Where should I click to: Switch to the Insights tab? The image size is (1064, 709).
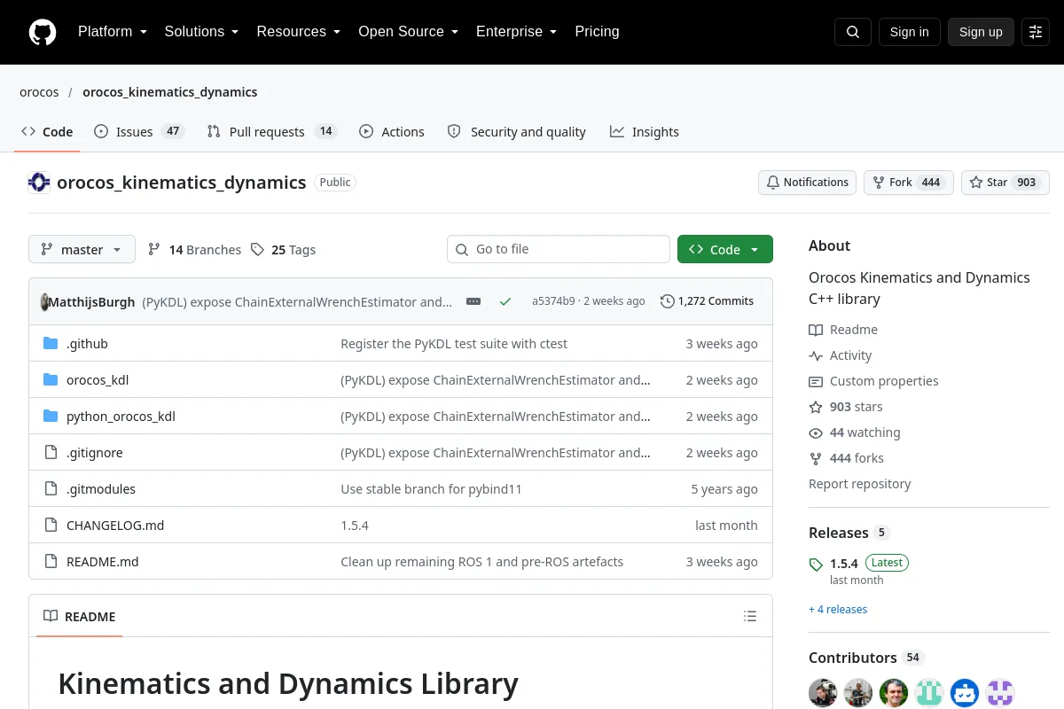tap(645, 132)
